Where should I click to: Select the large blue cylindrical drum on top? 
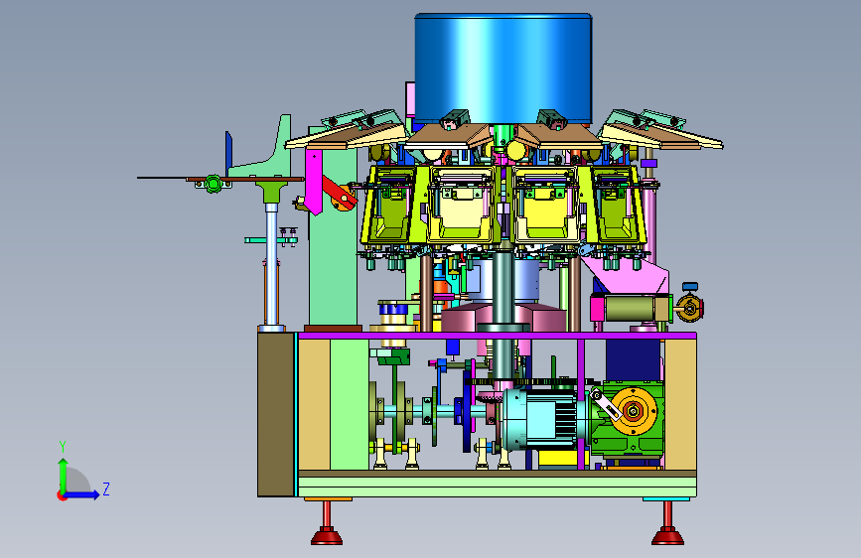(x=502, y=69)
